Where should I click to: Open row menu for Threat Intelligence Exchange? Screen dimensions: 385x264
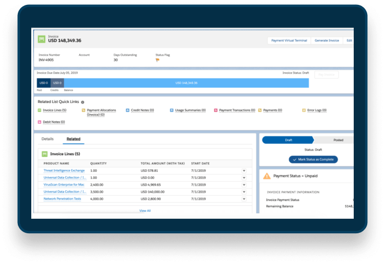click(x=244, y=171)
